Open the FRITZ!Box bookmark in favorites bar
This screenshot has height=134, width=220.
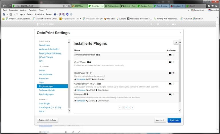[110, 19]
